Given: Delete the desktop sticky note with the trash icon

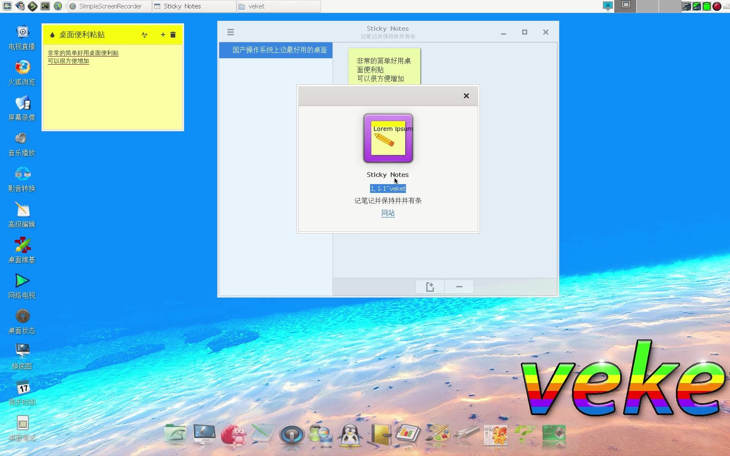Looking at the screenshot, I should pos(173,35).
